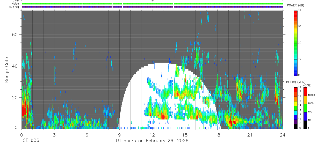Click the green segment of the NOISE scale
Viewport: 318px width, 146px height.
tap(305, 108)
